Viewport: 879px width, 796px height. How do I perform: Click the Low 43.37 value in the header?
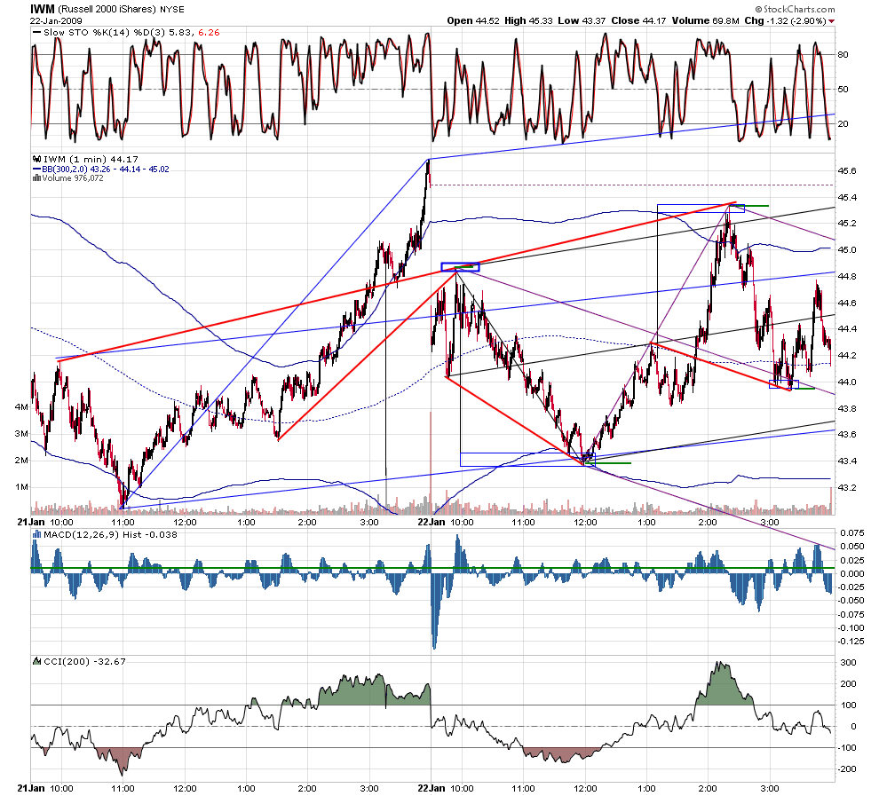point(582,20)
